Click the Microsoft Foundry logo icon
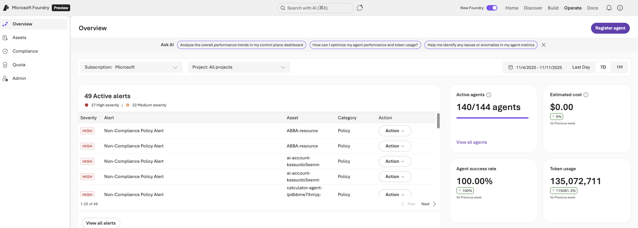 pos(6,7)
